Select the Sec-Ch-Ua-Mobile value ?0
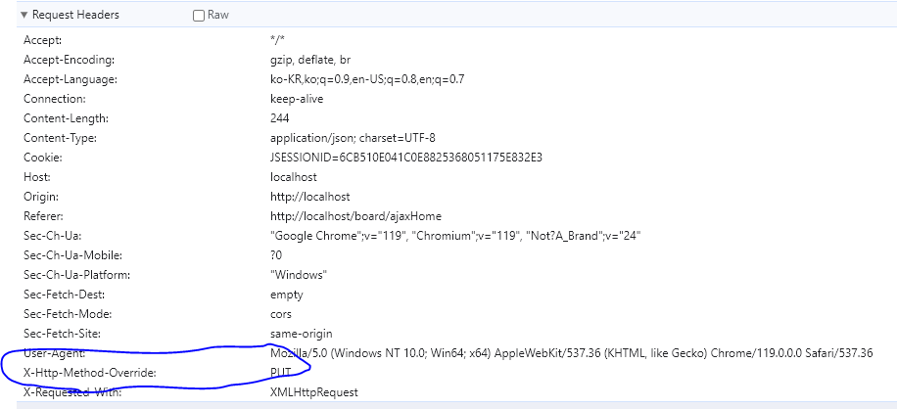The image size is (897, 409). tap(276, 254)
